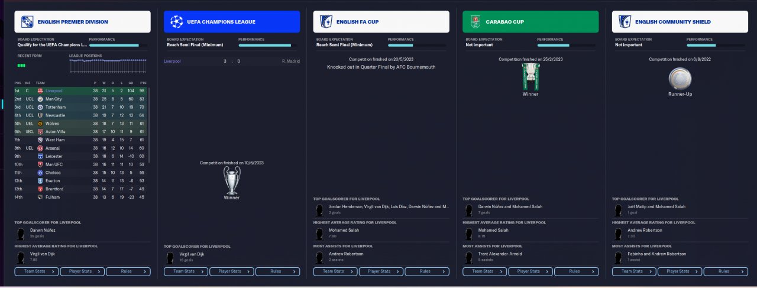Click the Champions League winner trophy icon
757x288 pixels.
[x=232, y=180]
